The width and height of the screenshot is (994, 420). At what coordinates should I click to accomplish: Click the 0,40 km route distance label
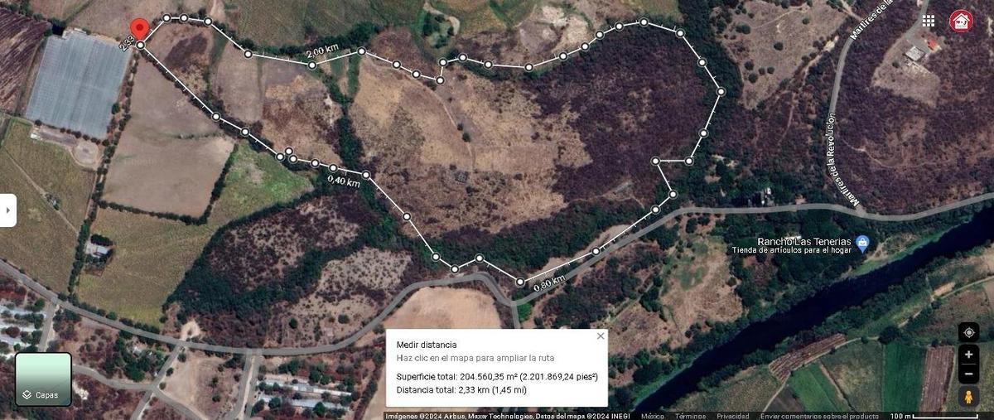[x=343, y=180]
